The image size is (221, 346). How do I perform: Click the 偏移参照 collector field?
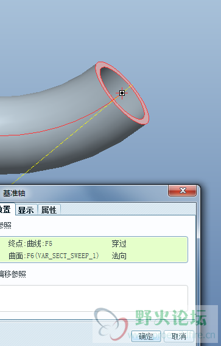click(x=94, y=298)
